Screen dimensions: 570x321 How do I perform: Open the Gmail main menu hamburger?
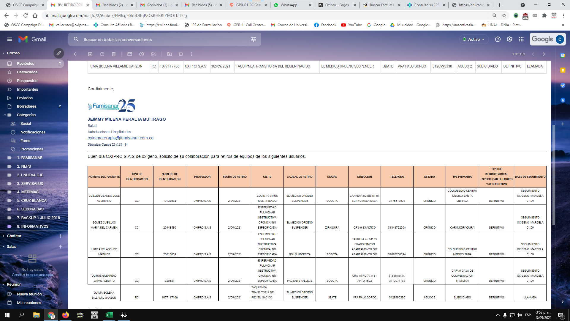[9, 39]
